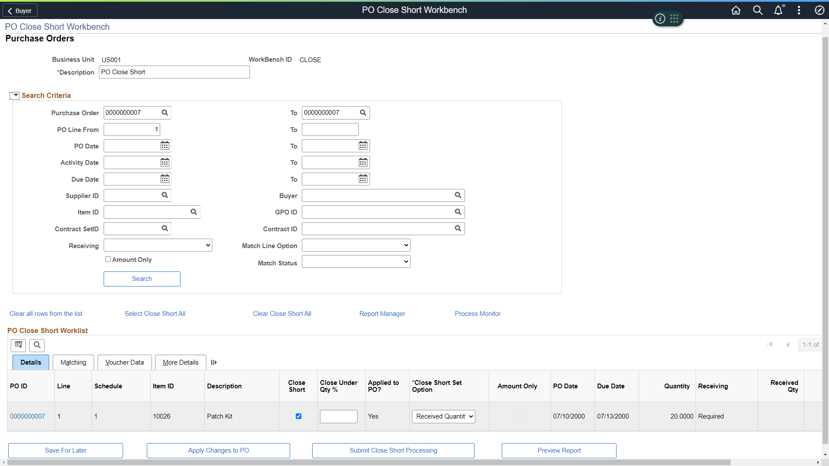Click Submit Close Short Processing button

pos(393,450)
